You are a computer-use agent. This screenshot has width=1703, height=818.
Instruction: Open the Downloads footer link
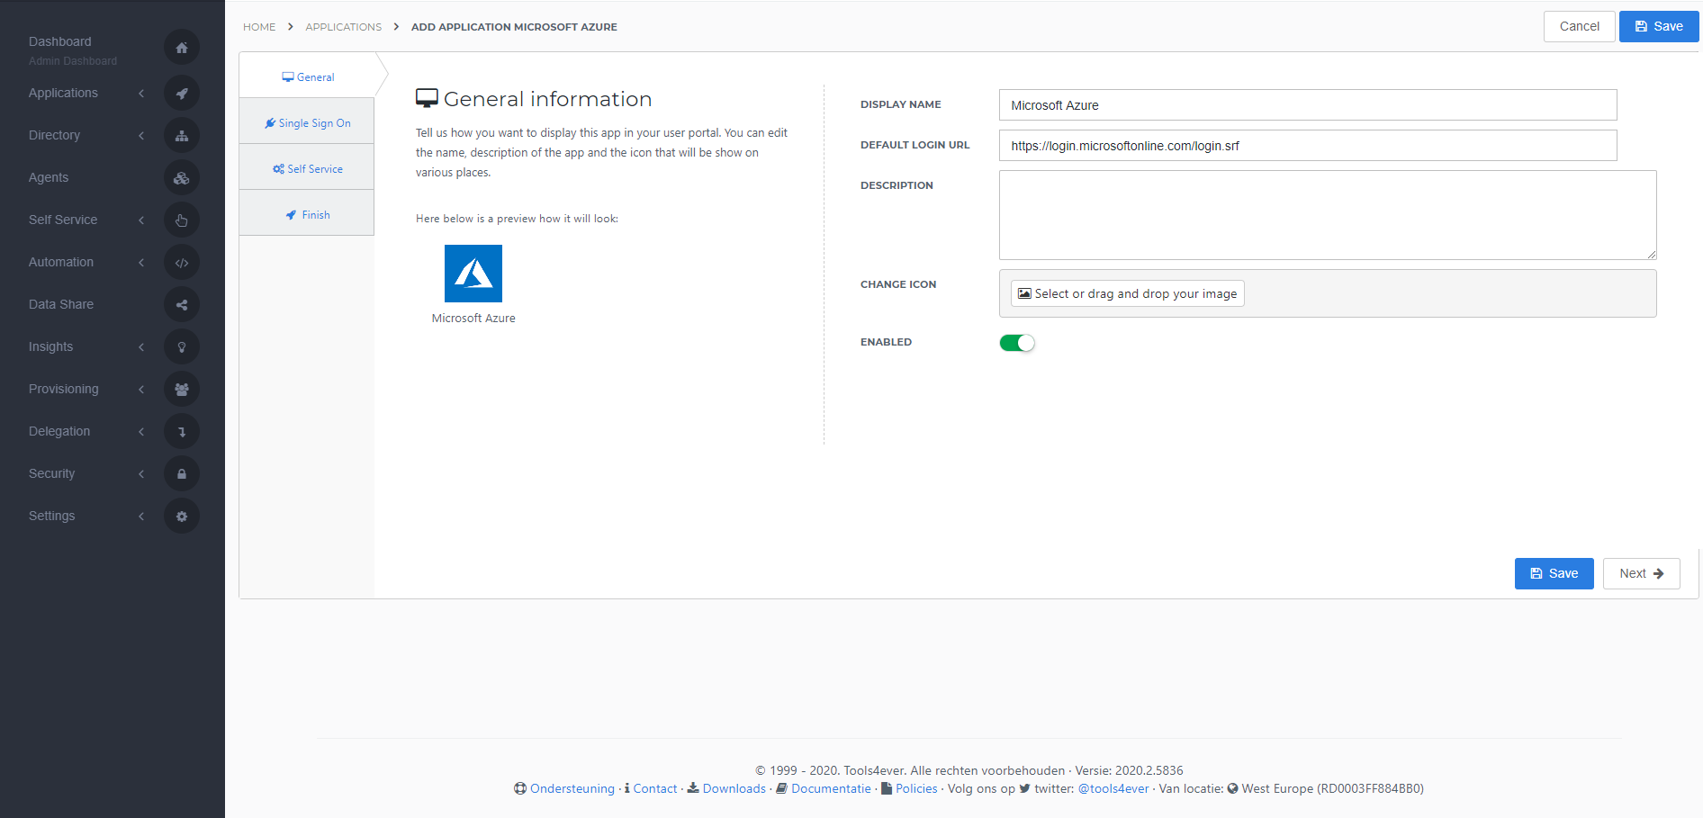pos(734,788)
